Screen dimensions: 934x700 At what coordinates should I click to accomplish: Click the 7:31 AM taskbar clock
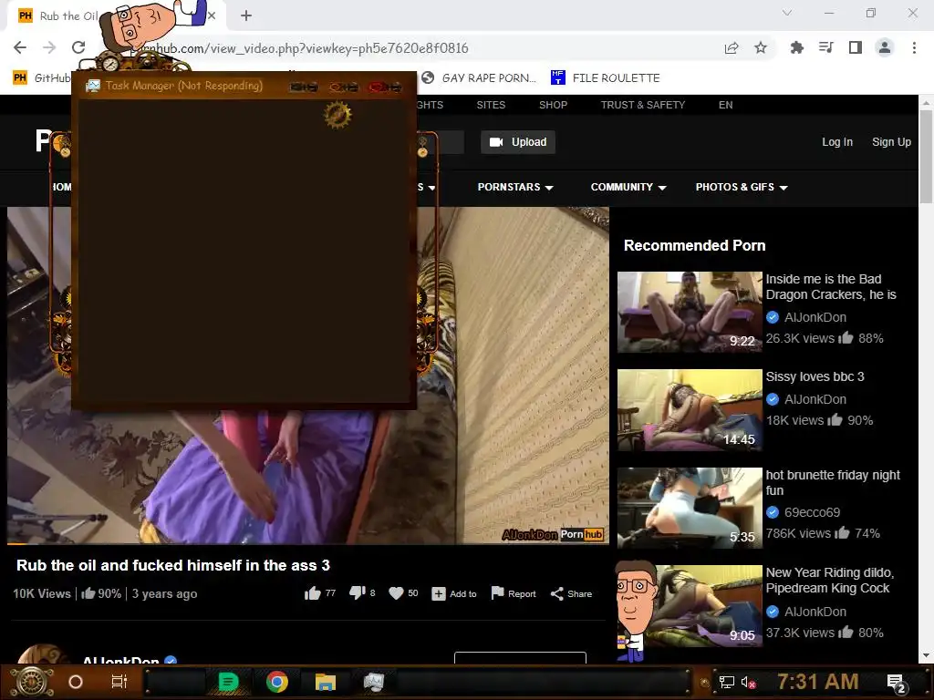point(818,682)
